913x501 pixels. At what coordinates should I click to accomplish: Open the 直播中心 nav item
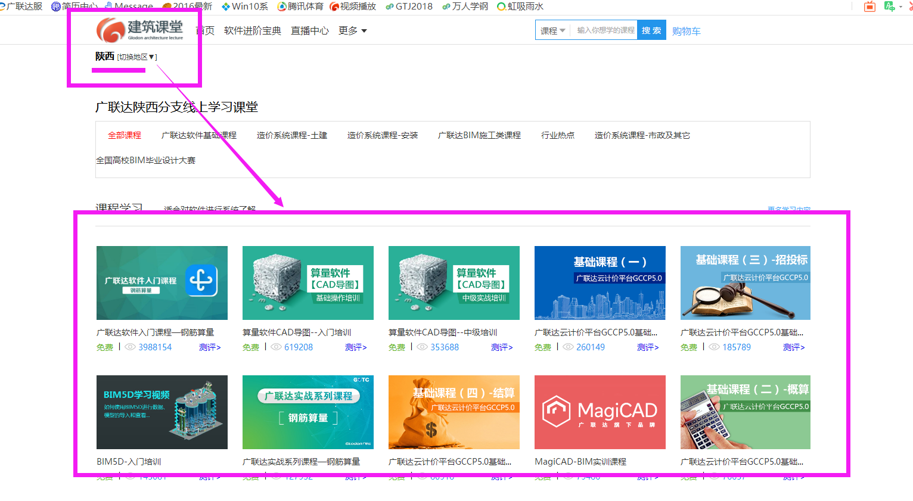310,30
